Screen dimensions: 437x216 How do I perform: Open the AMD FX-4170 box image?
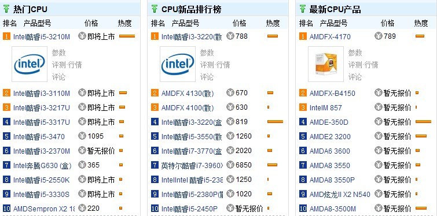point(326,64)
